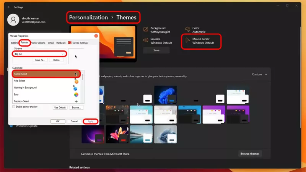The height and width of the screenshot is (172, 306).
Task: Click the Browse themes button
Action: click(250, 154)
